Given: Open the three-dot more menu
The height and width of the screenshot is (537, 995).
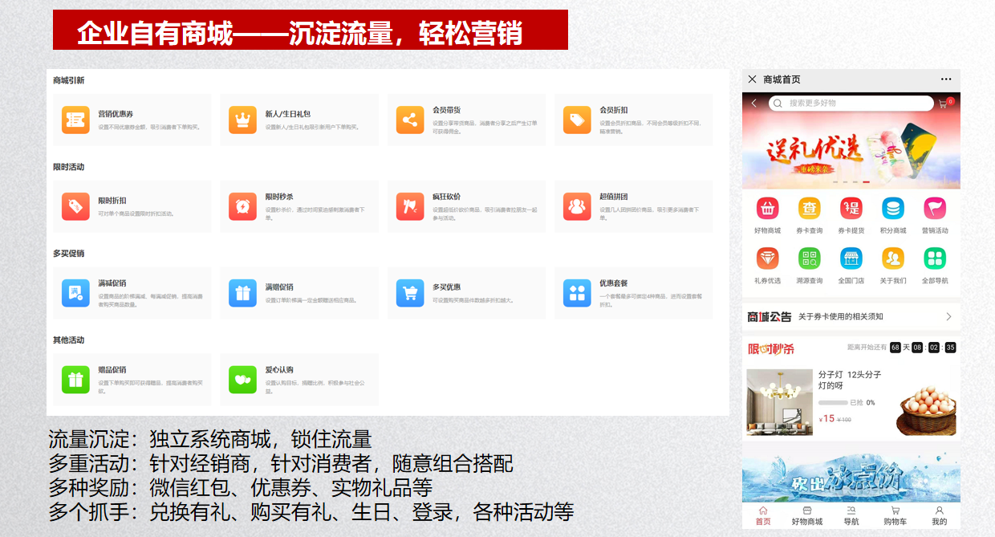Looking at the screenshot, I should [x=946, y=79].
